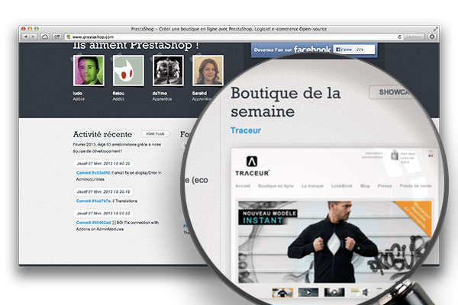Open daYmo's avatar picture
Image resolution: width=458 pixels, height=305 pixels.
(168, 71)
